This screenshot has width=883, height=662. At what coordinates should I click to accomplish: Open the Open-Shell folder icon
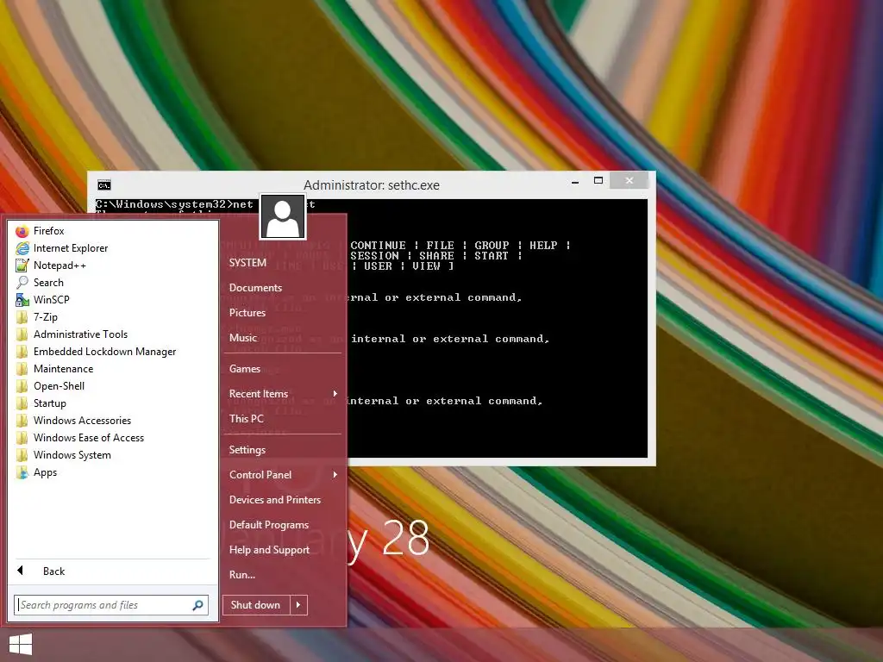[22, 386]
